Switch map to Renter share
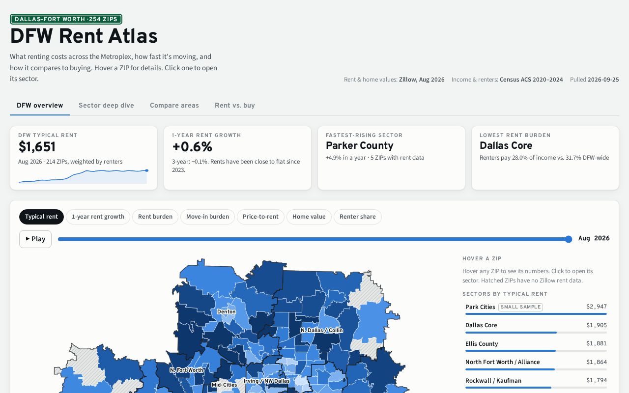The width and height of the screenshot is (629, 393). (358, 217)
